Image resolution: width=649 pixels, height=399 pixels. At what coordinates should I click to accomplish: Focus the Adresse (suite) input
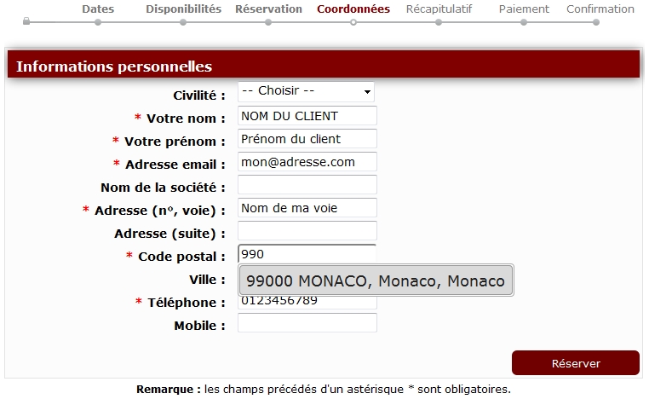(307, 231)
